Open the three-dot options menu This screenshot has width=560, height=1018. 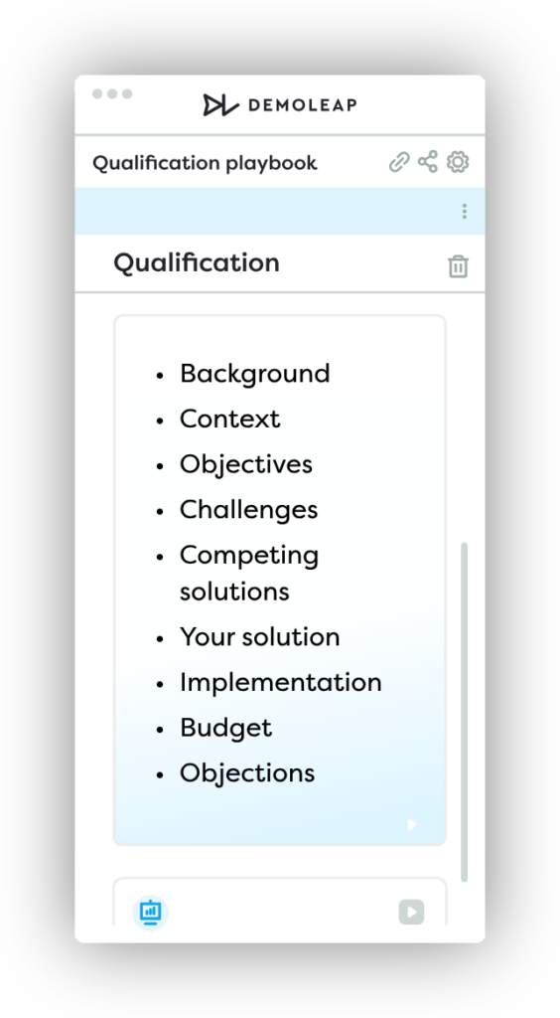464,211
